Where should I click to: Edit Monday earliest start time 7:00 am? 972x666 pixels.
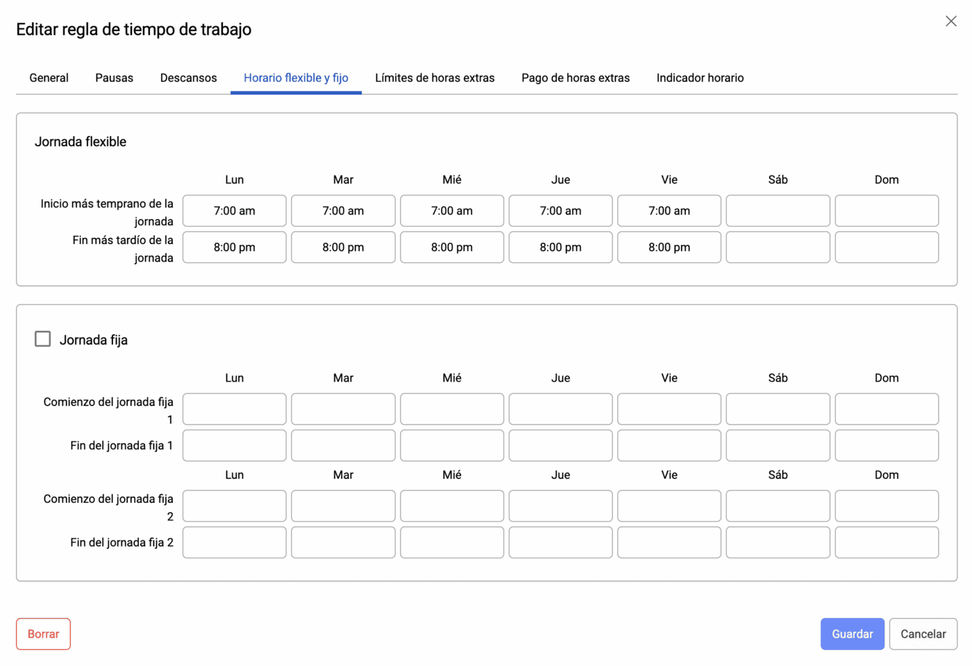(x=235, y=211)
